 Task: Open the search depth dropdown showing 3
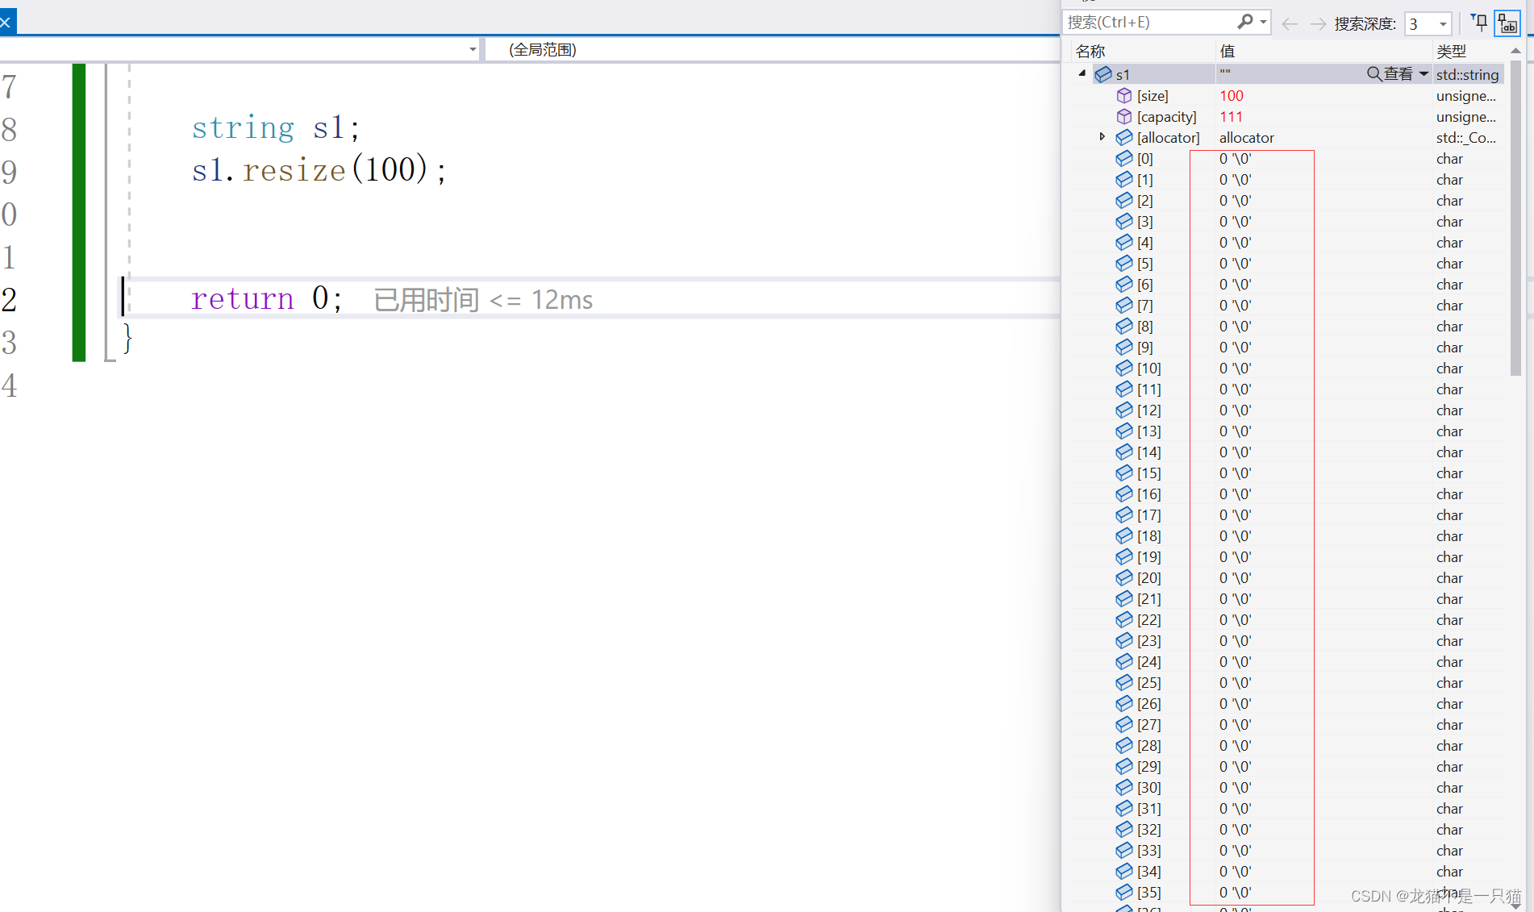1428,23
